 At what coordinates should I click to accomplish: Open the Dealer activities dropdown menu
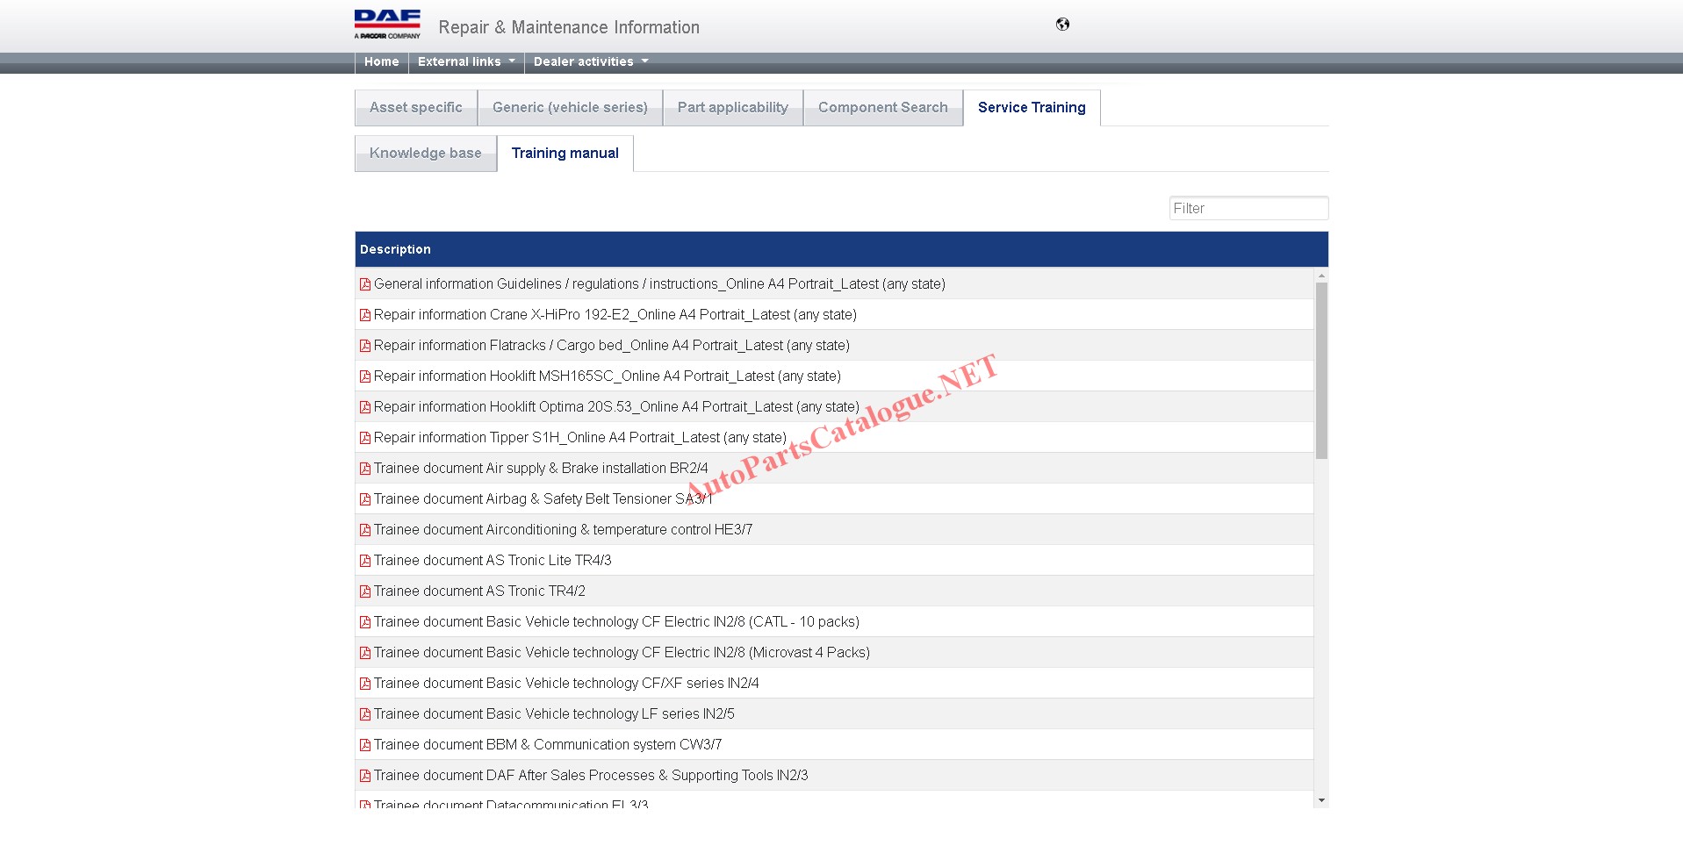(x=590, y=61)
